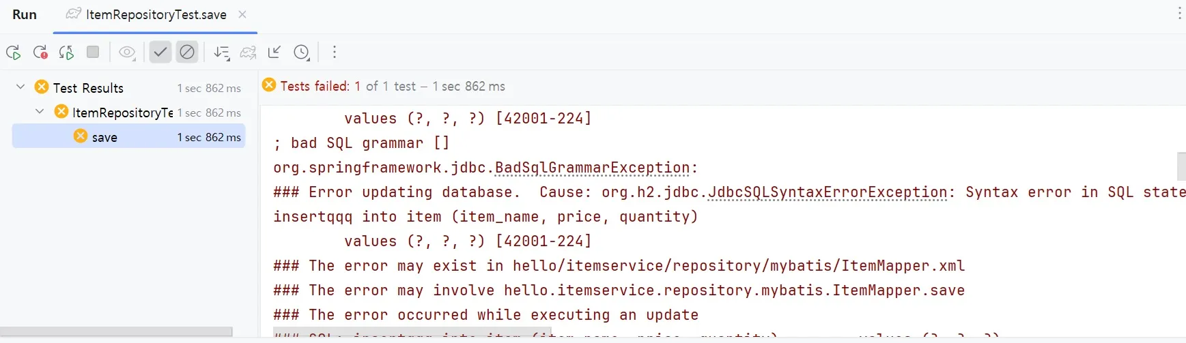Select the failed save test item

(x=105, y=137)
